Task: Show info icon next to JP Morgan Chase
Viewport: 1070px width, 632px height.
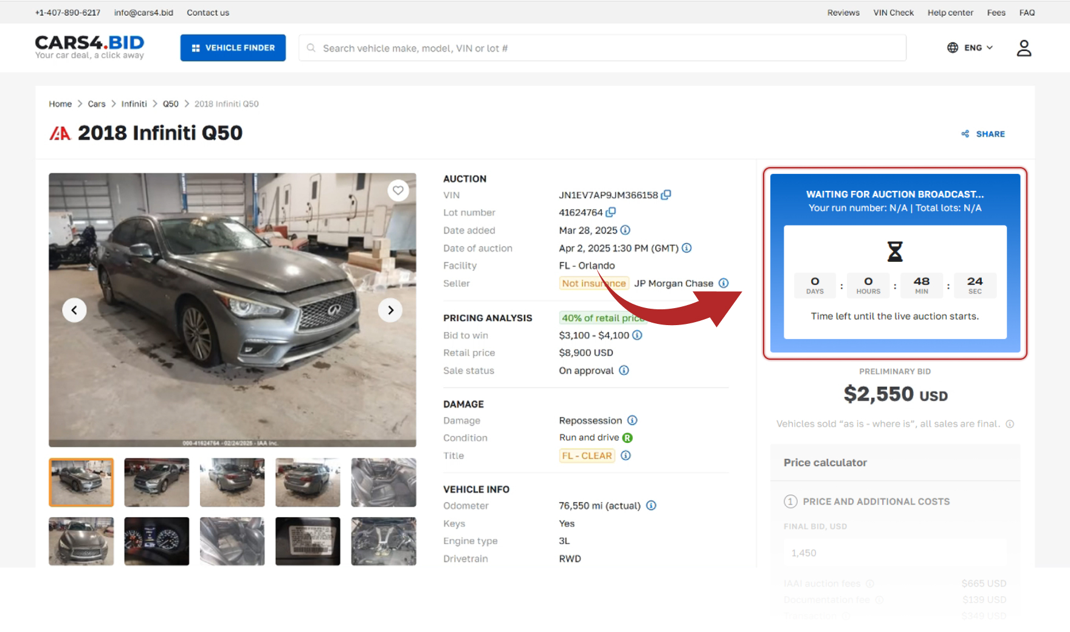Action: point(723,283)
